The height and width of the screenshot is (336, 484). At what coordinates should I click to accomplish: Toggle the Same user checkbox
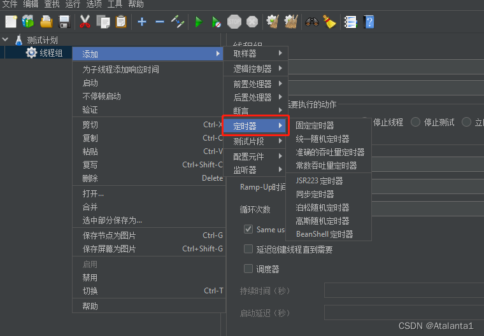click(x=248, y=229)
